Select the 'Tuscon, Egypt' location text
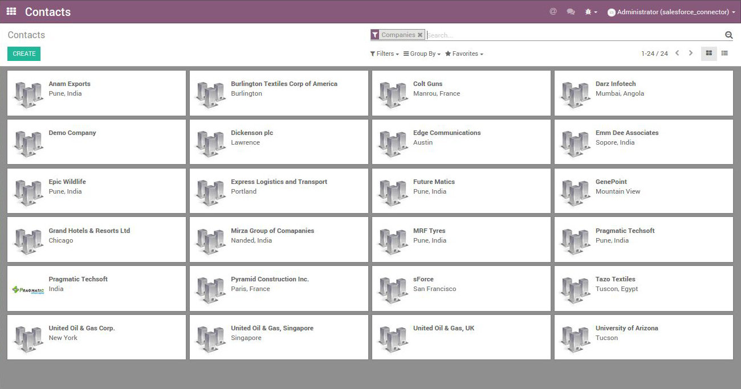 pos(617,289)
